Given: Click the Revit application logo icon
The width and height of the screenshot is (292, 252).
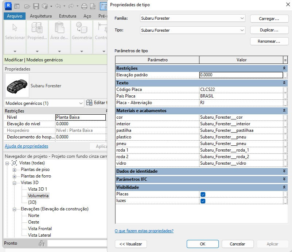Looking at the screenshot, I should [8, 6].
